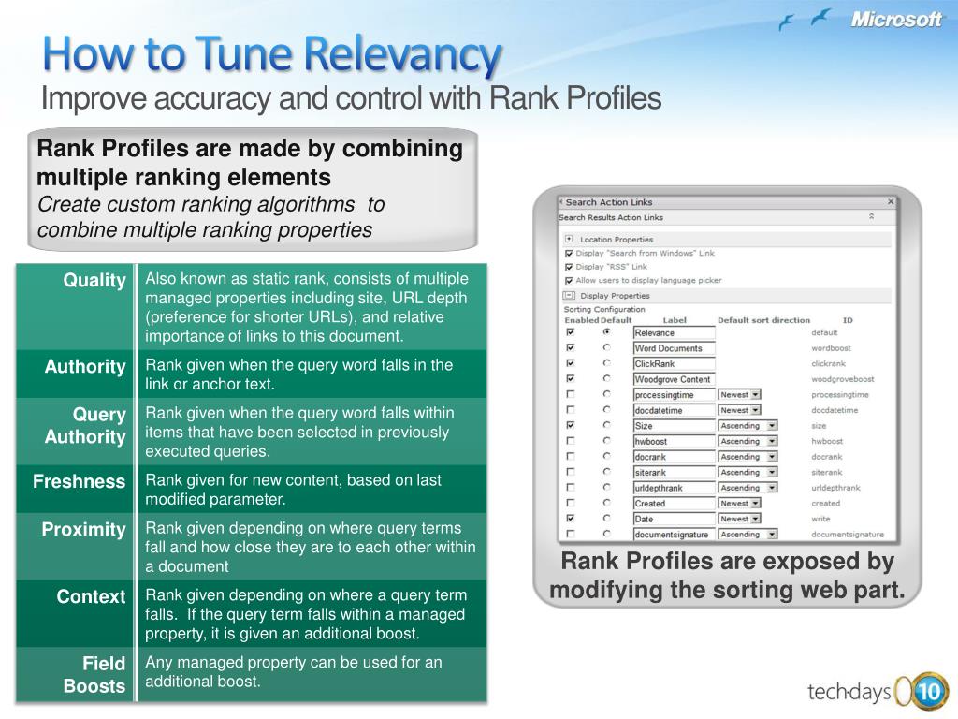Image resolution: width=958 pixels, height=719 pixels.
Task: Open the docdatetime sort direction dropdown
Action: click(739, 410)
